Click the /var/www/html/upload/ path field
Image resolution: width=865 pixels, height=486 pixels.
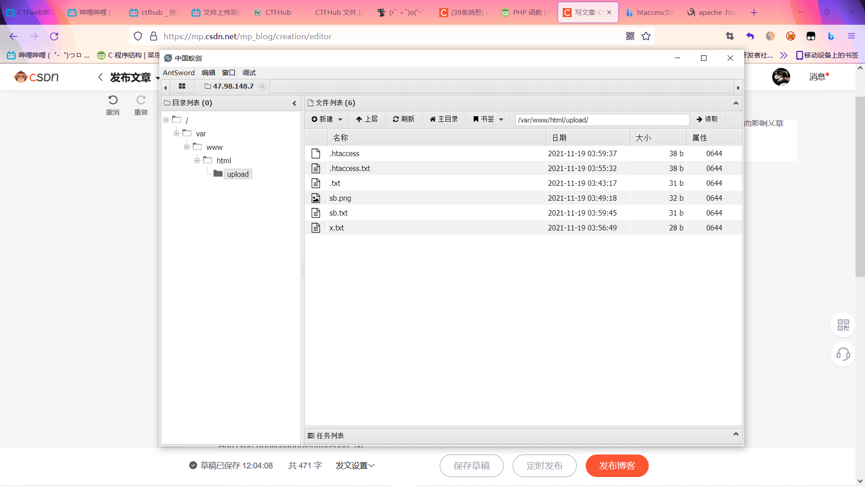[601, 120]
